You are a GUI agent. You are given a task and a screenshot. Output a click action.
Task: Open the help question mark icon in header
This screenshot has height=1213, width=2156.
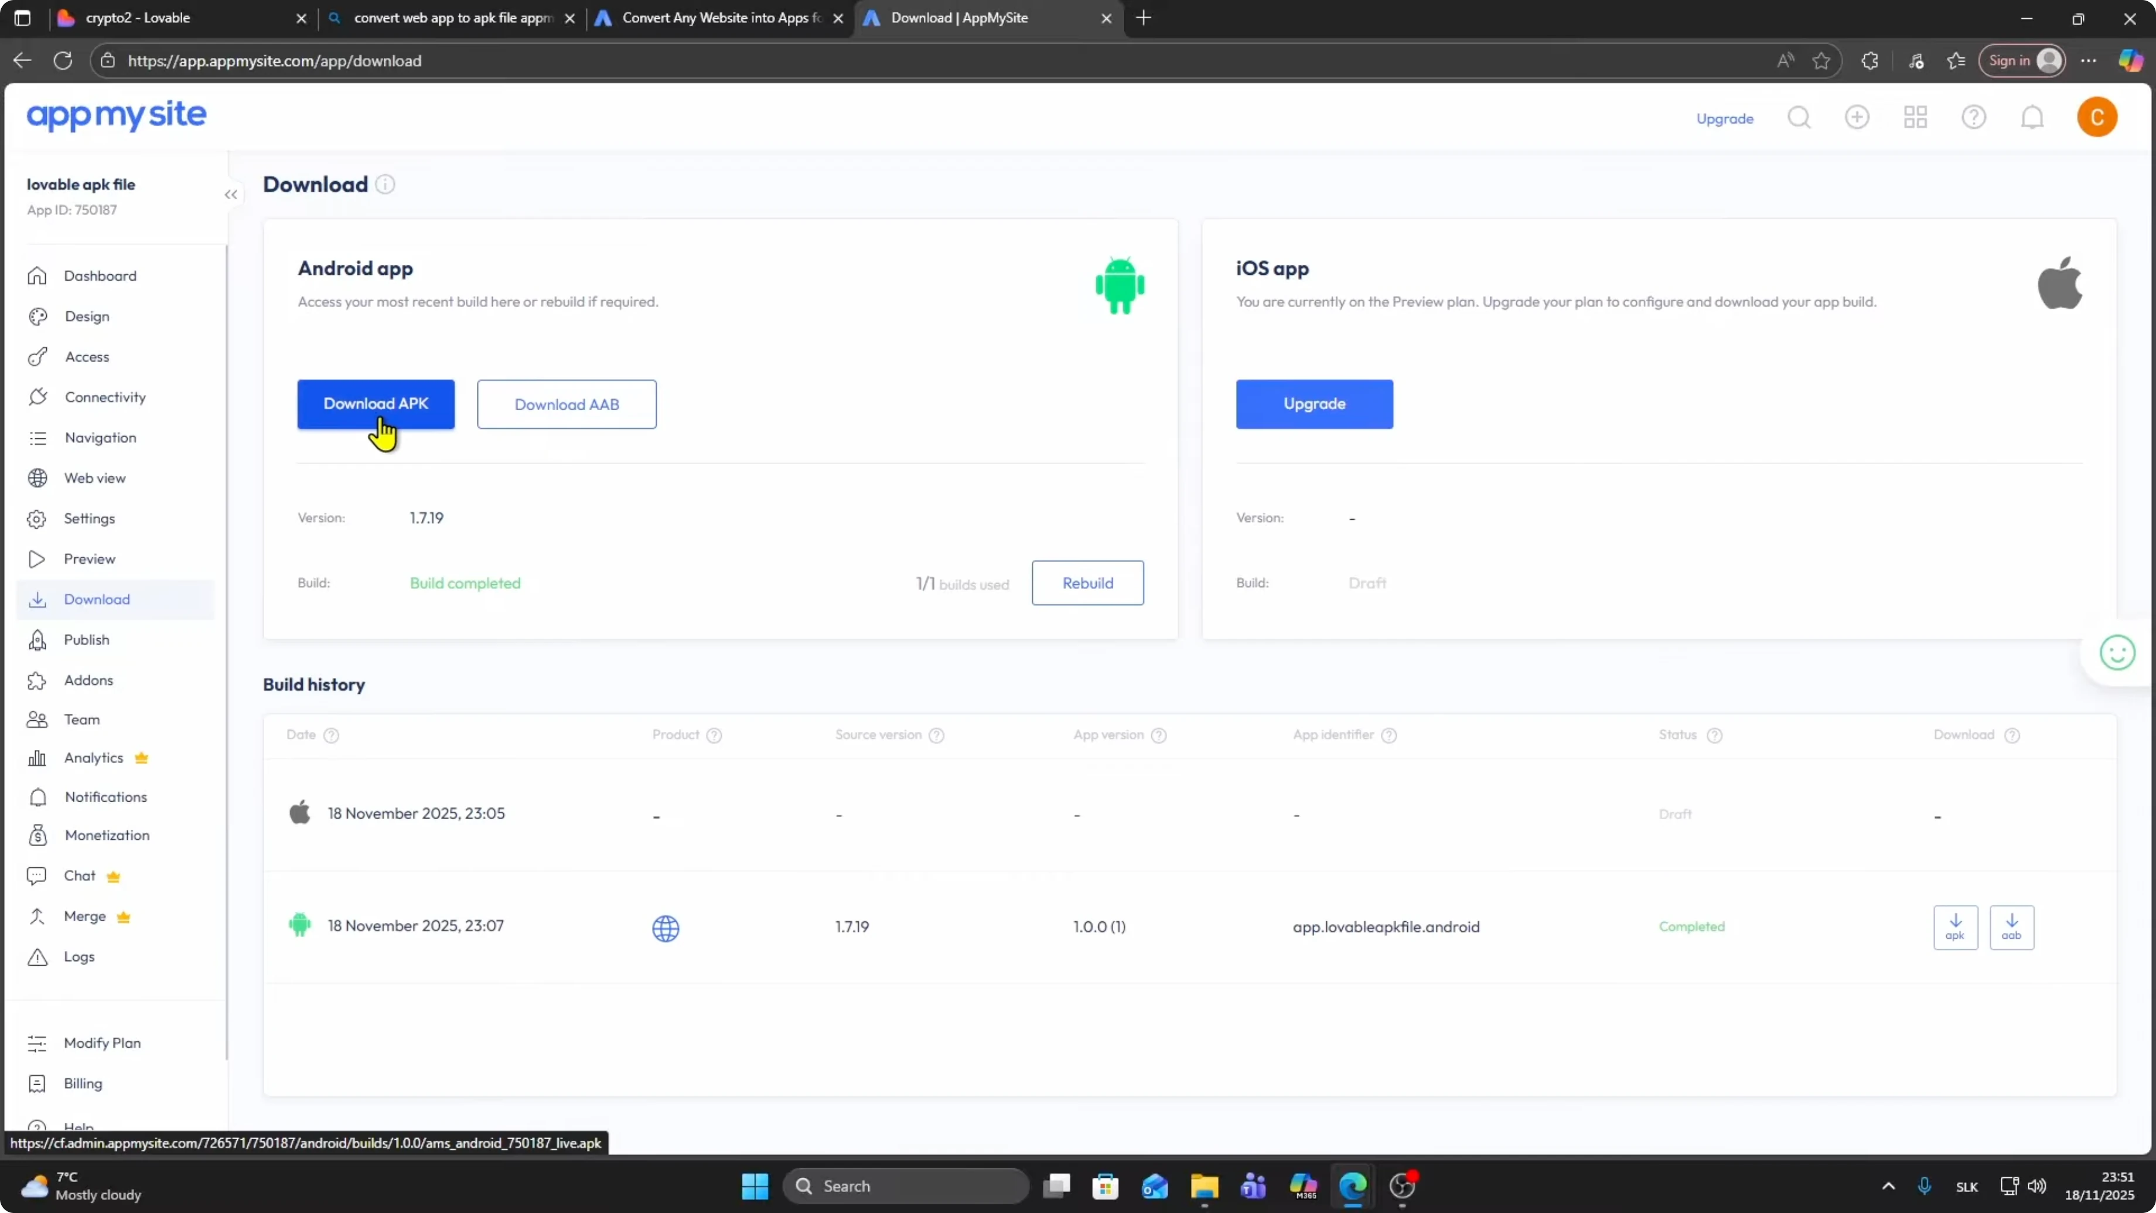(x=1974, y=117)
